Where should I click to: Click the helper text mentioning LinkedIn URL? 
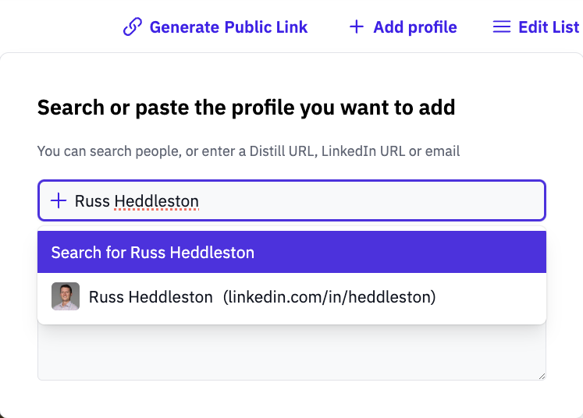(x=248, y=151)
